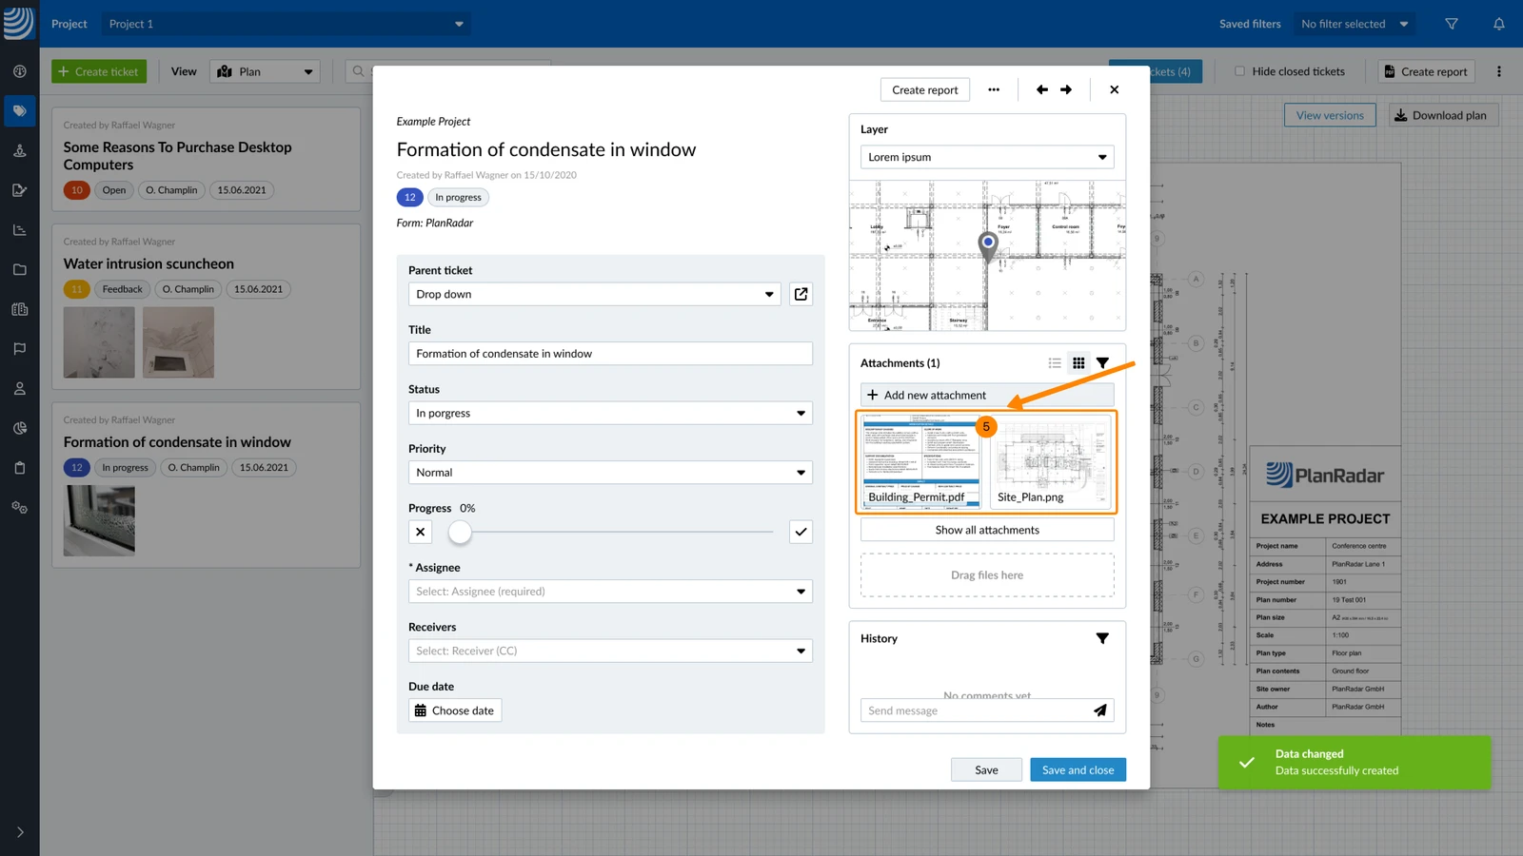1523x856 pixels.
Task: Open Site_Plan.png attachment thumbnail
Action: point(1051,461)
